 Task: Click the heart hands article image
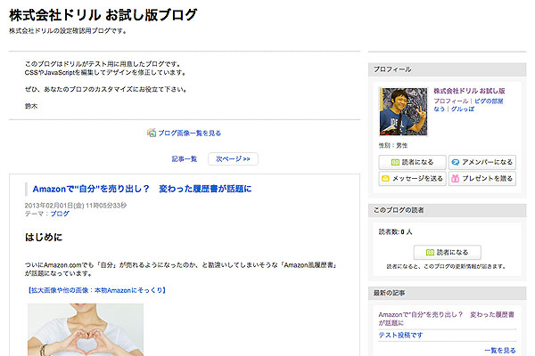point(86,329)
